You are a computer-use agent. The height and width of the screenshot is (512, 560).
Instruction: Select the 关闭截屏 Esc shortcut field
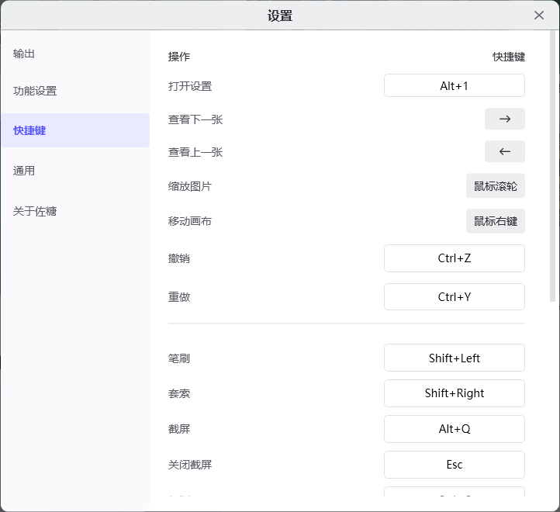[454, 465]
